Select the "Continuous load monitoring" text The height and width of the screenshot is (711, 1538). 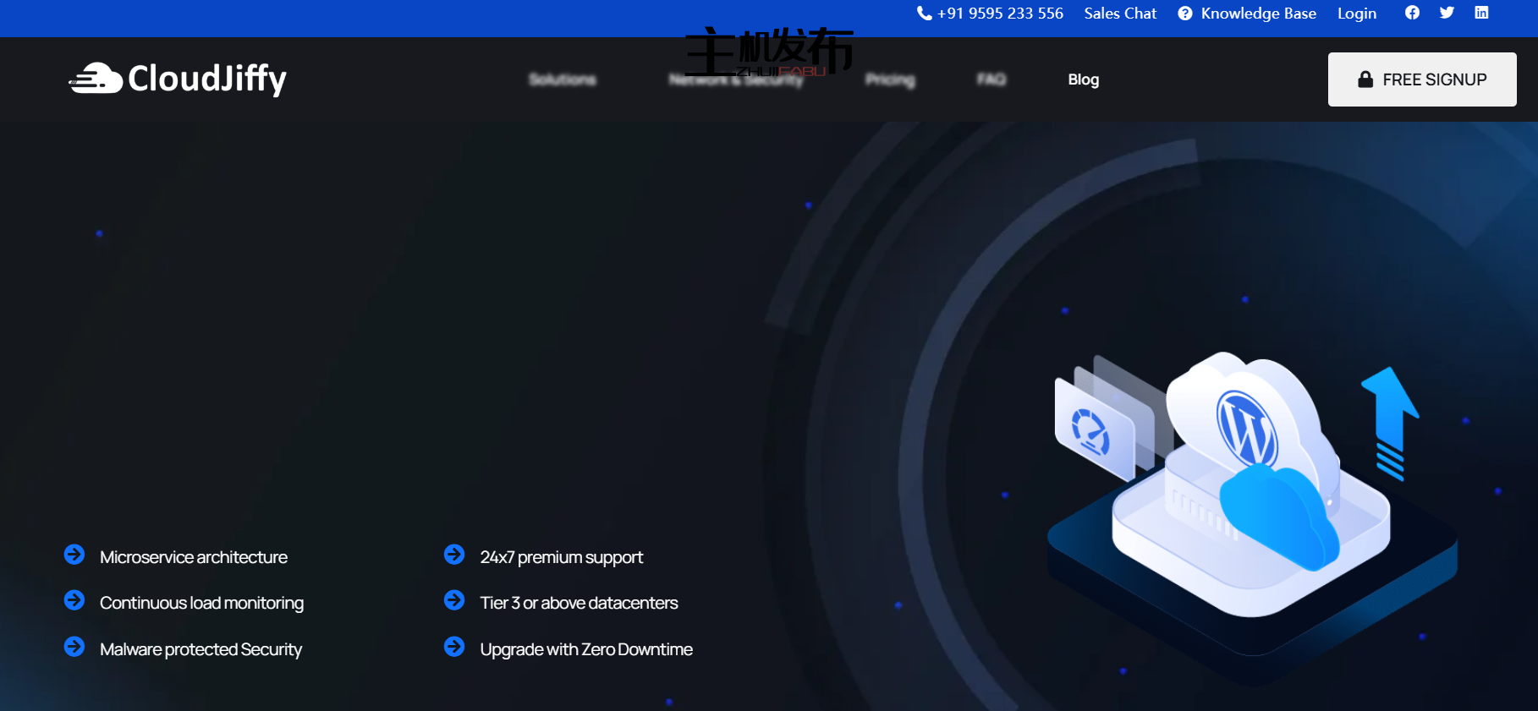(x=201, y=603)
